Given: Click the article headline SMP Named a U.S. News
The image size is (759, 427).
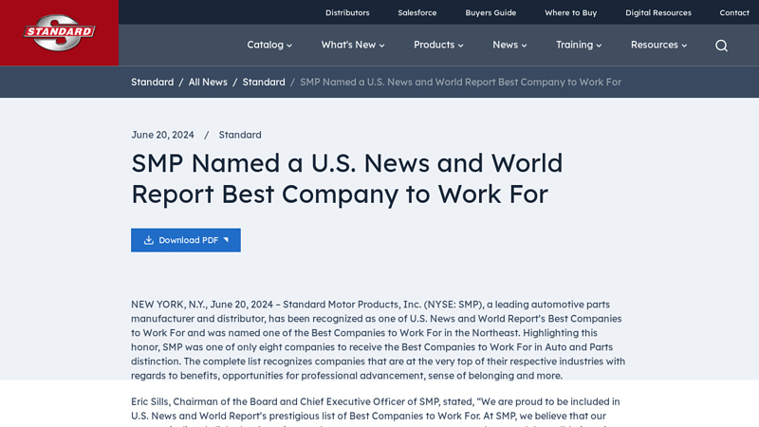Looking at the screenshot, I should point(347,178).
